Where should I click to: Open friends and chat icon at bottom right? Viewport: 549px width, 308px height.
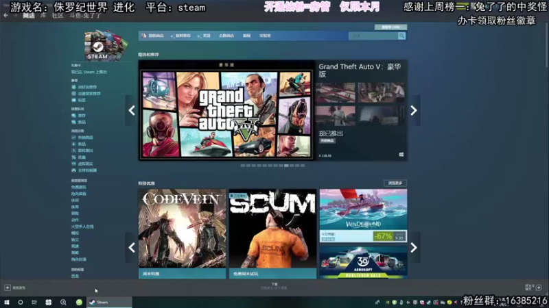click(x=539, y=287)
